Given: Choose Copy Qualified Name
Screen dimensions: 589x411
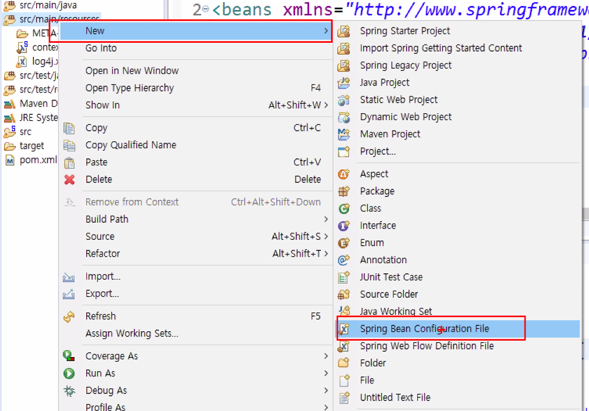Looking at the screenshot, I should [x=196, y=145].
